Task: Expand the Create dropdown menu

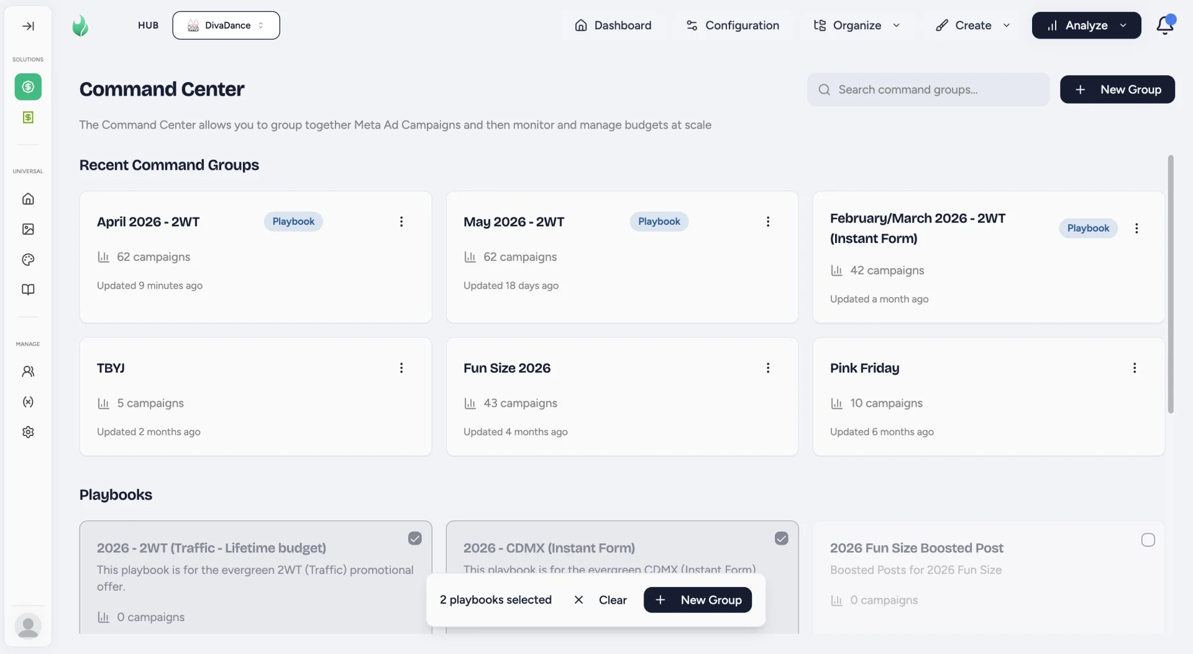Action: [x=973, y=25]
